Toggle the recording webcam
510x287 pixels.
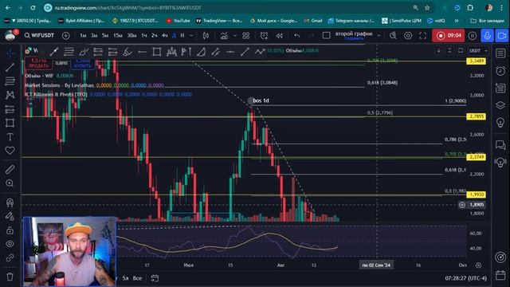pyautogui.click(x=502, y=35)
